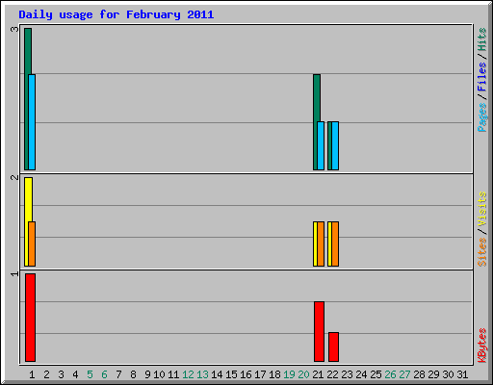Click green weekend day label '5'

coord(90,374)
